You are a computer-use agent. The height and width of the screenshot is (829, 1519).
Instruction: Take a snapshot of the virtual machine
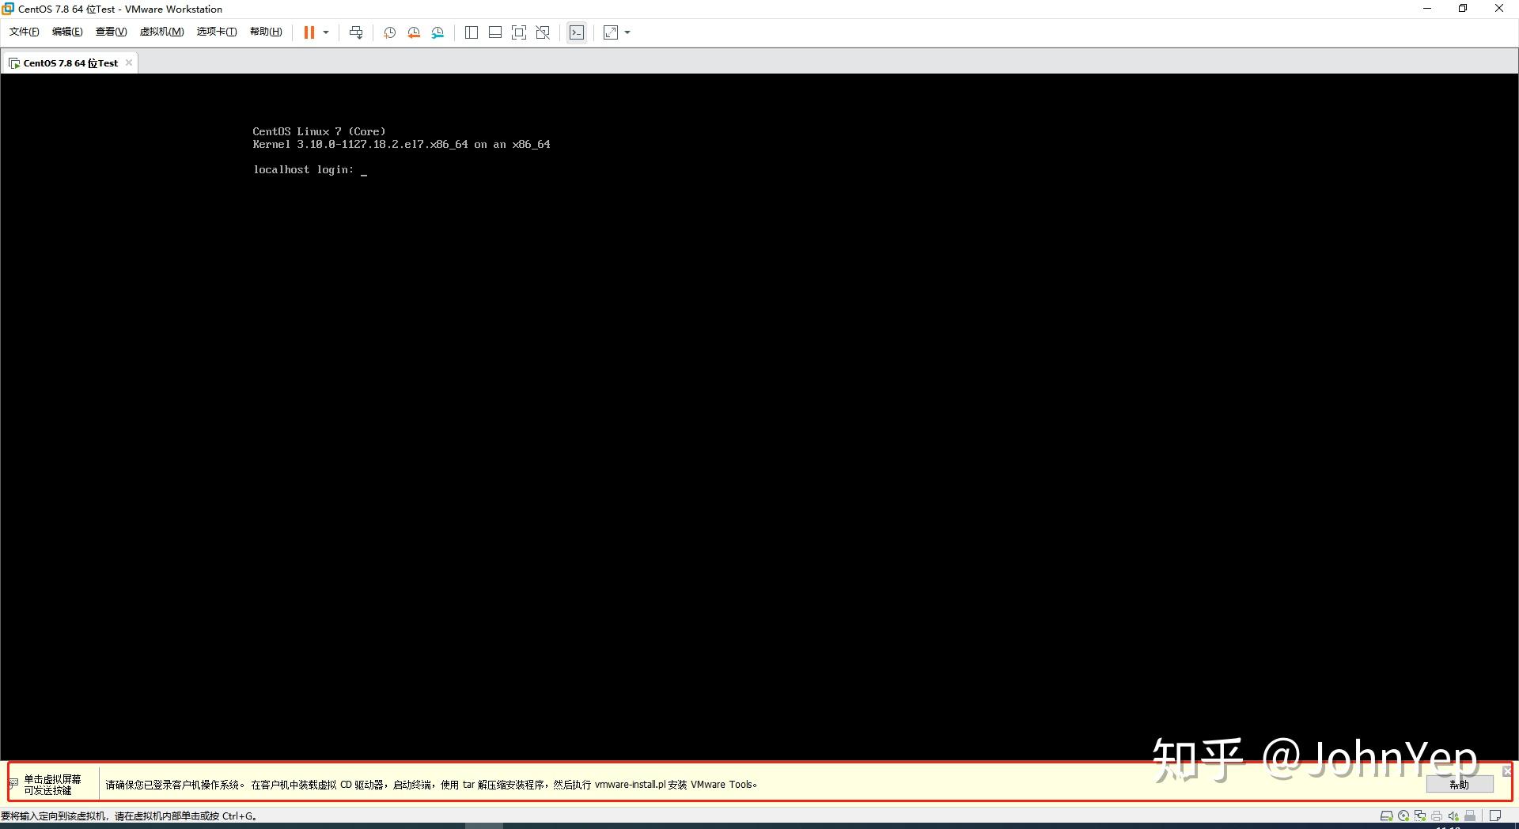[x=389, y=32]
